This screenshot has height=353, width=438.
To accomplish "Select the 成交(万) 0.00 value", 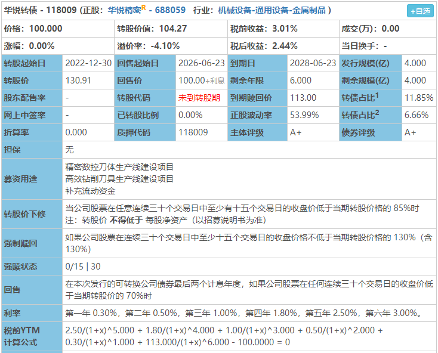I will point(390,29).
